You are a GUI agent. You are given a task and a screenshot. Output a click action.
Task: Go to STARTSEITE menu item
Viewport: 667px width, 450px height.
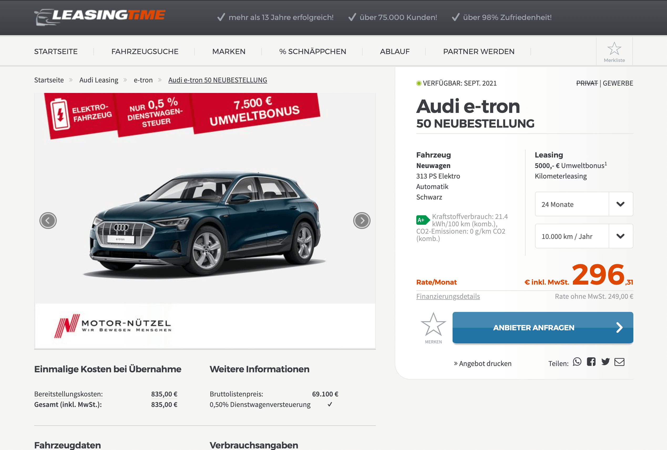coord(56,52)
